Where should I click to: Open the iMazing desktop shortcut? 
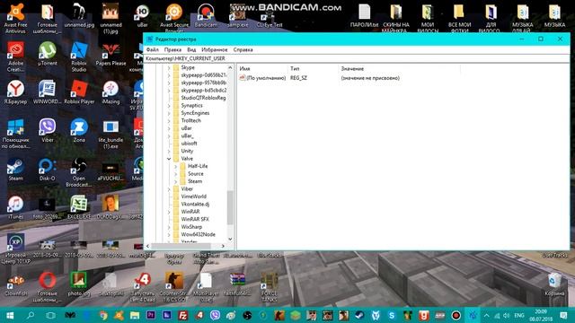[111, 92]
